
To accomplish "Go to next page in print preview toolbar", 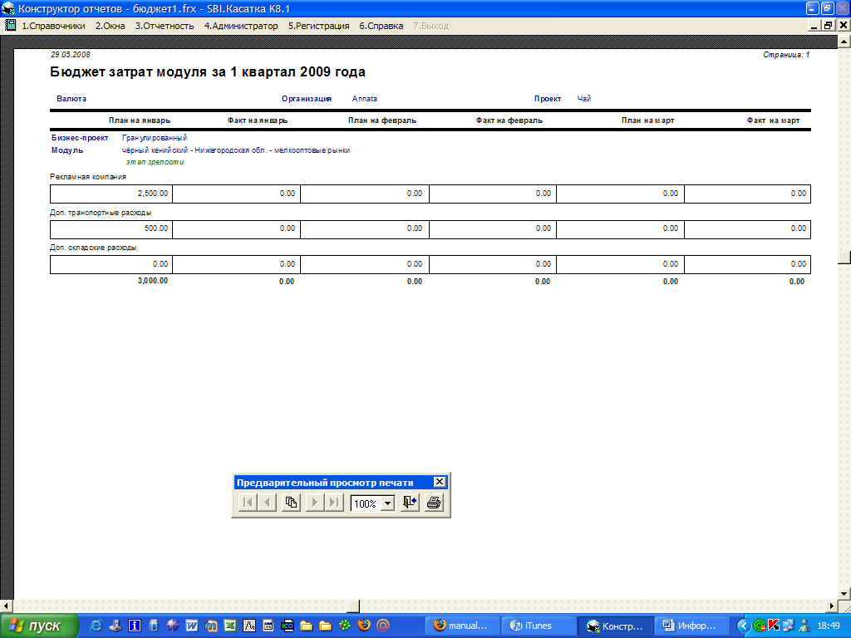I will click(x=315, y=503).
